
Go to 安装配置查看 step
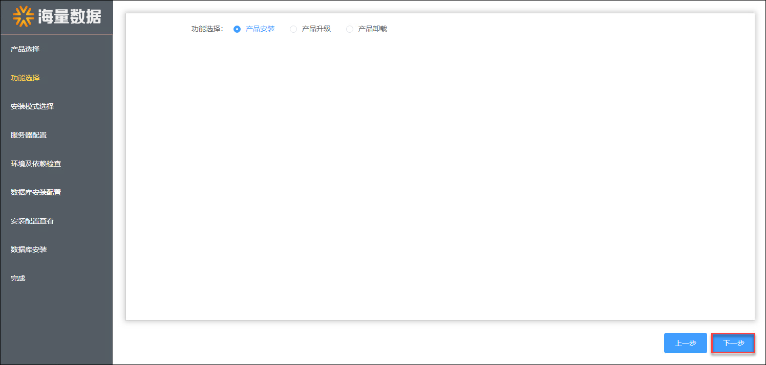(x=32, y=221)
